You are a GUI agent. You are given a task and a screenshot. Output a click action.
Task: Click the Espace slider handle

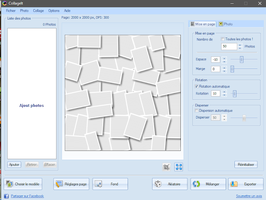242,59
